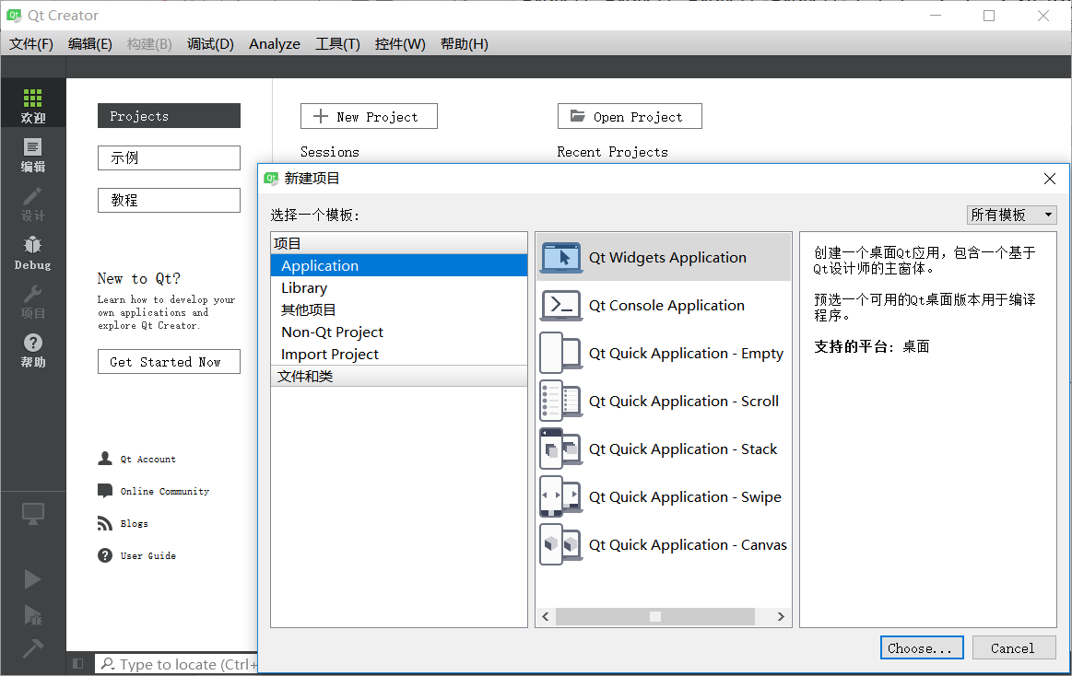Open the Online Community link
Screen dimensions: 1072x676
(x=164, y=492)
